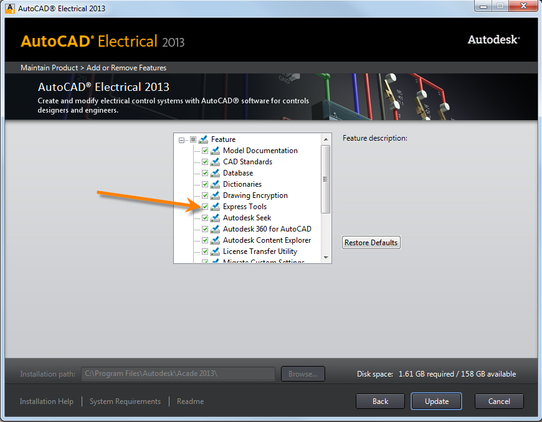Click the Disk space requirement text
This screenshot has height=422, width=542.
click(x=436, y=374)
